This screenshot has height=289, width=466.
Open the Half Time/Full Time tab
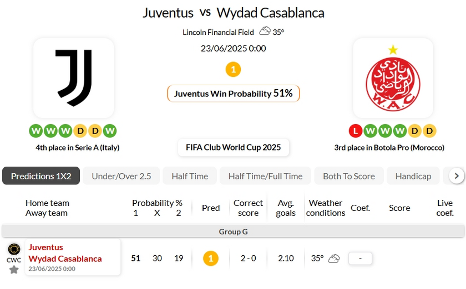(x=265, y=176)
